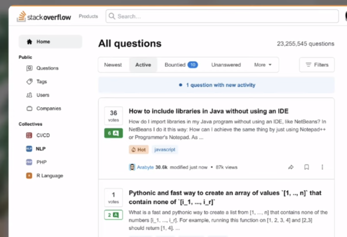This screenshot has width=347, height=237.
Task: Click the NLP collective icon
Action: (x=29, y=148)
